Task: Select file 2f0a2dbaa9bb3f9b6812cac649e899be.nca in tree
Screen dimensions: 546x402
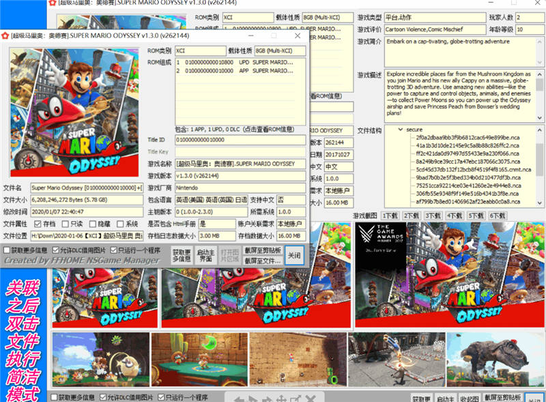Action: click(468, 138)
